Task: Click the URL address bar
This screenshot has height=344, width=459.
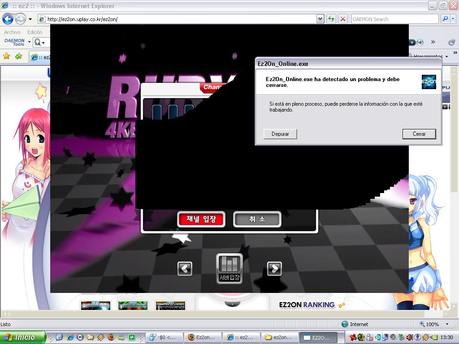Action: pyautogui.click(x=178, y=19)
